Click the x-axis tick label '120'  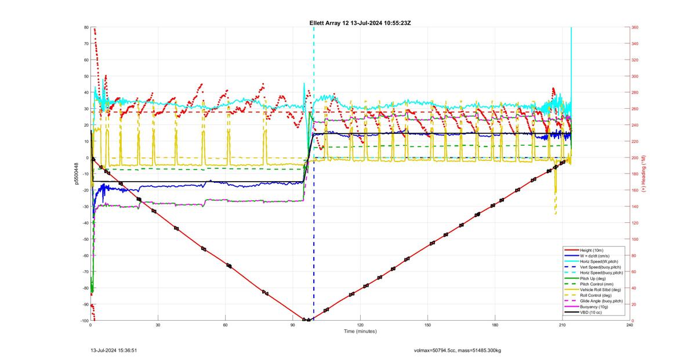click(360, 325)
